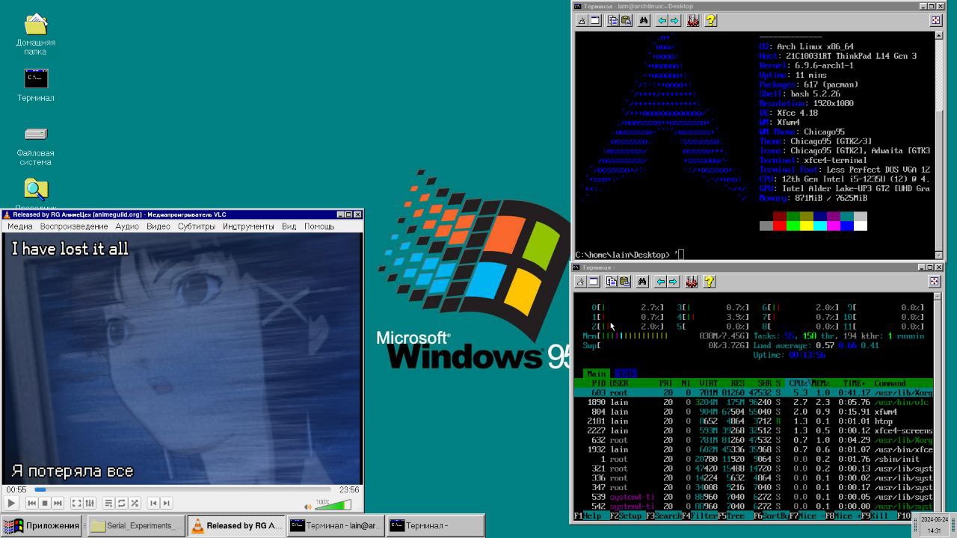Image resolution: width=957 pixels, height=538 pixels.
Task: Sort htop by CPU% column header
Action: click(799, 383)
